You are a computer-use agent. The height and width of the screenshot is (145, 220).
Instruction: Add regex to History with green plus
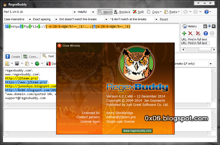(x=184, y=33)
